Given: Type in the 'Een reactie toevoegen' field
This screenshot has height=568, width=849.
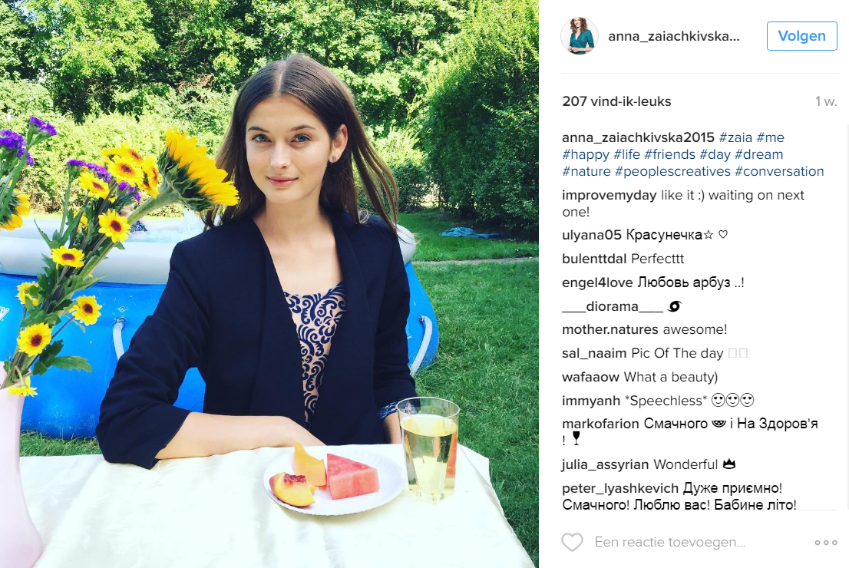Looking at the screenshot, I should pyautogui.click(x=691, y=543).
